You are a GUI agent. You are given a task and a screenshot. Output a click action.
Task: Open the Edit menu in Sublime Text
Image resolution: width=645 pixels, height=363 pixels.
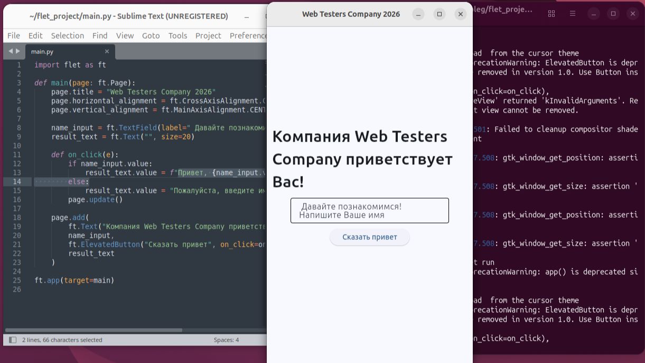35,35
